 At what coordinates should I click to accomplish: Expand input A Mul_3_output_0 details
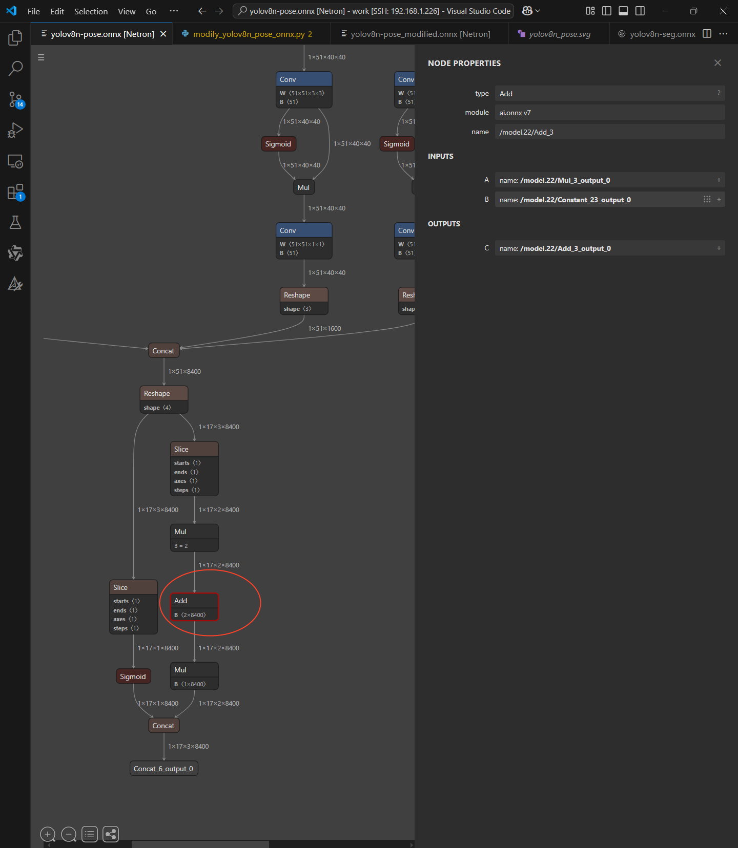click(x=719, y=180)
